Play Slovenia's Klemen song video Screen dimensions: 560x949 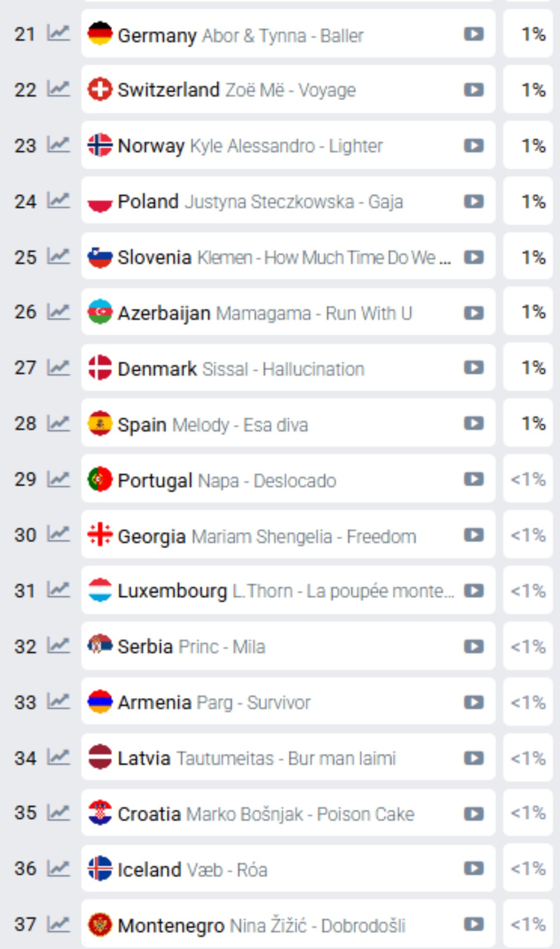[474, 257]
